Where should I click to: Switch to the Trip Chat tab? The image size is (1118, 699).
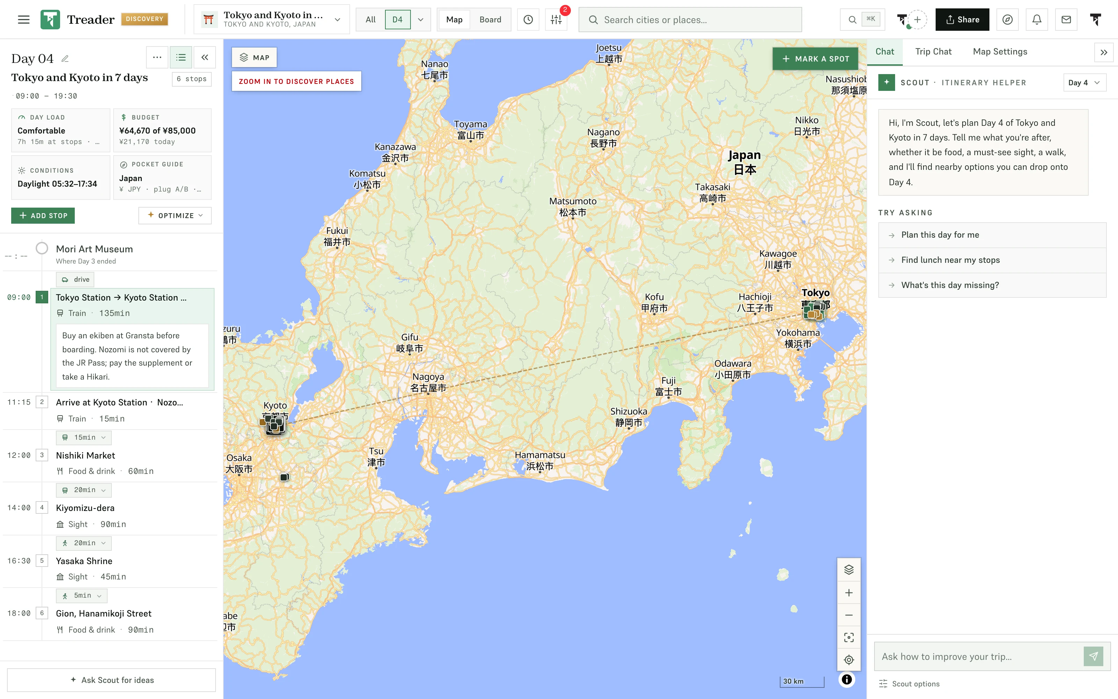click(933, 52)
